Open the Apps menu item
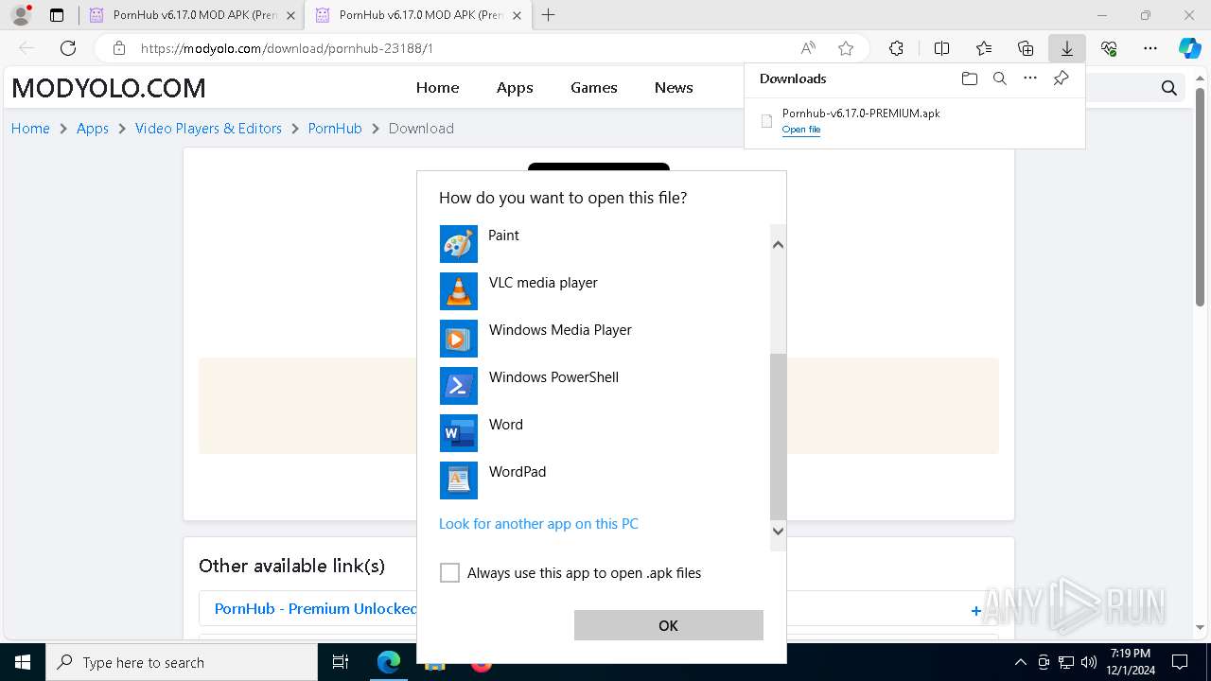The image size is (1211, 681). [515, 87]
